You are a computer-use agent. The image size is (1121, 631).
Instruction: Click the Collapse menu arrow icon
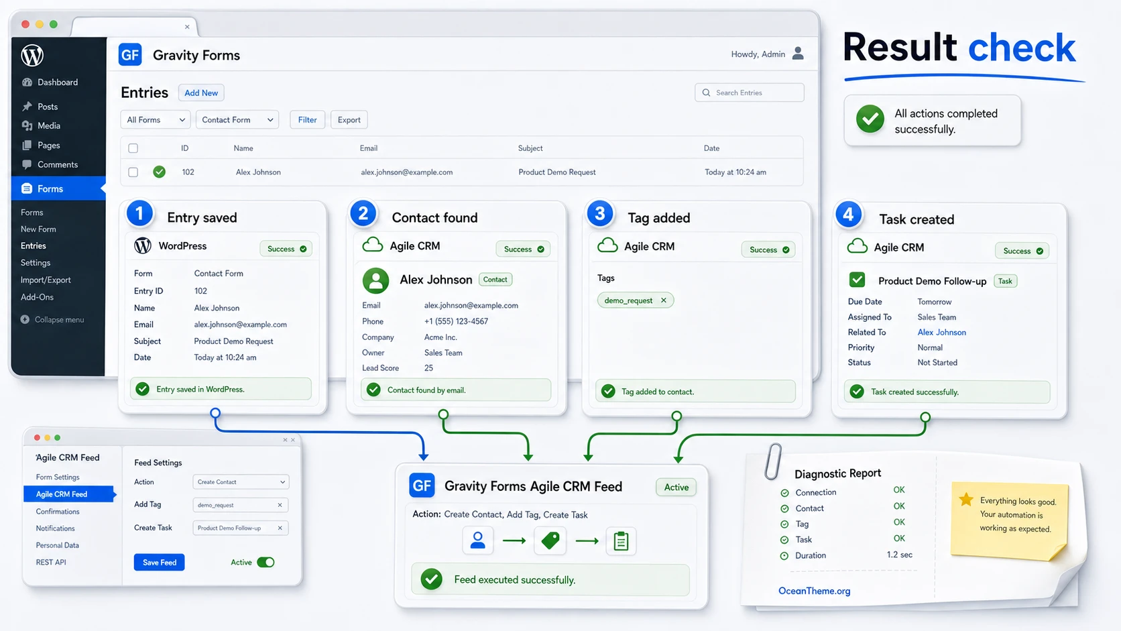(x=25, y=320)
